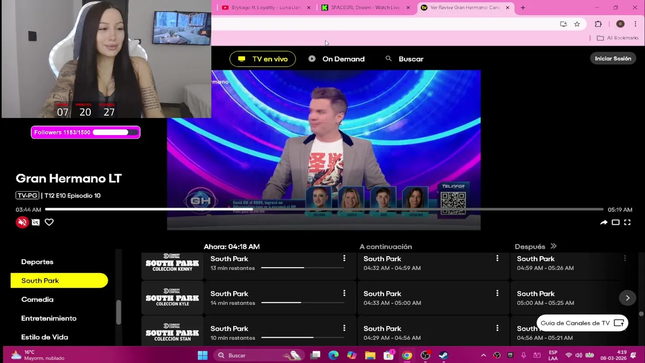This screenshot has height=363, width=645.
Task: Open the Buscar search page
Action: 405,59
